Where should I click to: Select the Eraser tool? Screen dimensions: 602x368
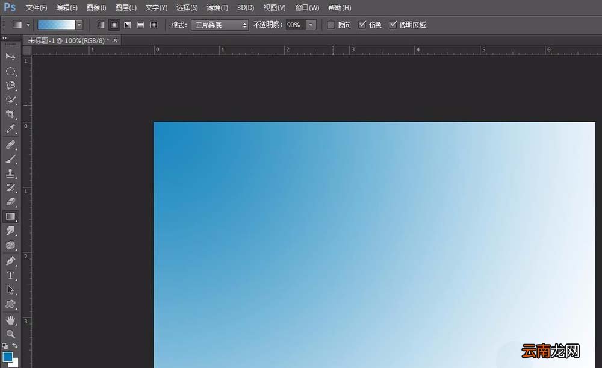pos(10,202)
